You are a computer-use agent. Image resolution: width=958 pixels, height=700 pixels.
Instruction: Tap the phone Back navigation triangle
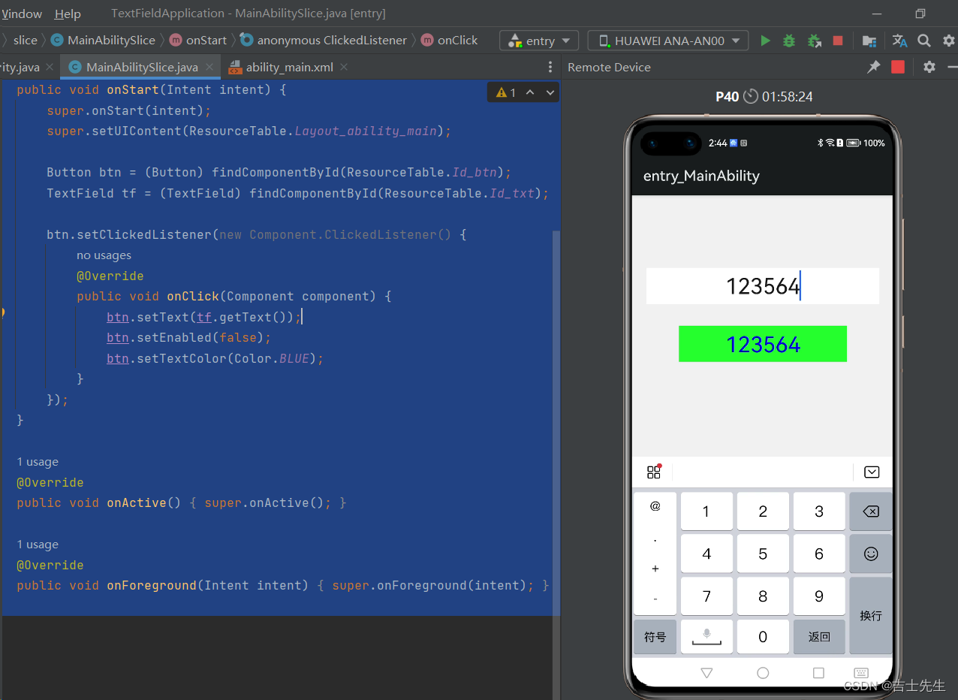pyautogui.click(x=706, y=673)
